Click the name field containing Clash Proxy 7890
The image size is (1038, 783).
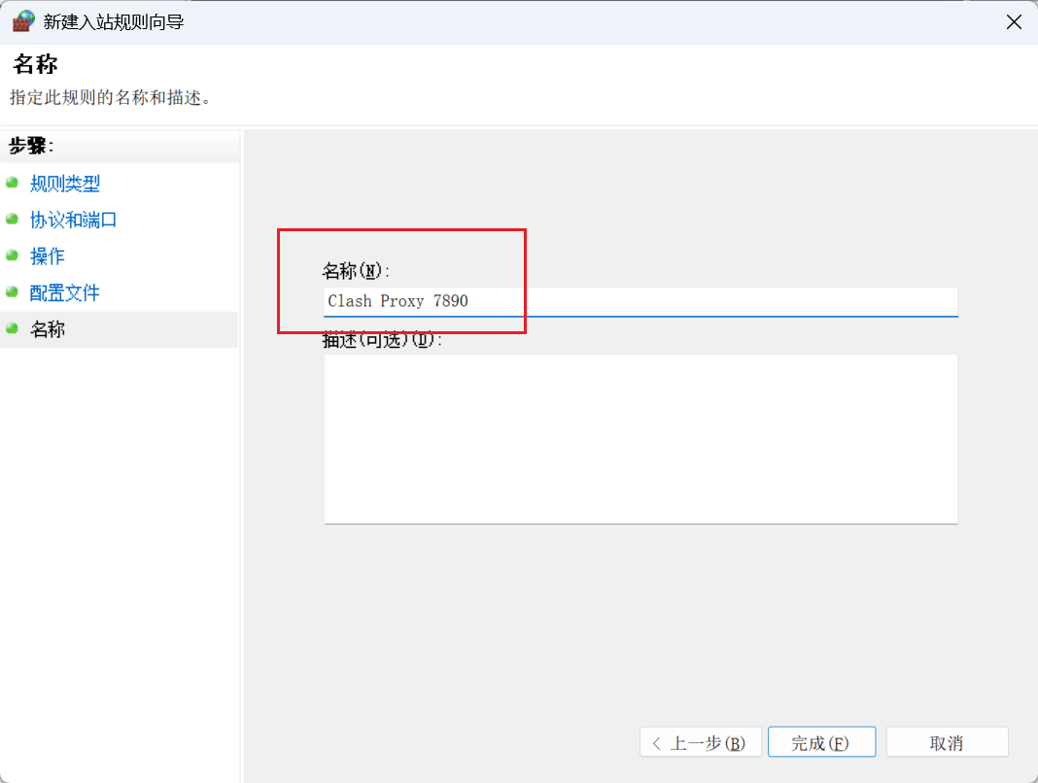click(x=640, y=301)
